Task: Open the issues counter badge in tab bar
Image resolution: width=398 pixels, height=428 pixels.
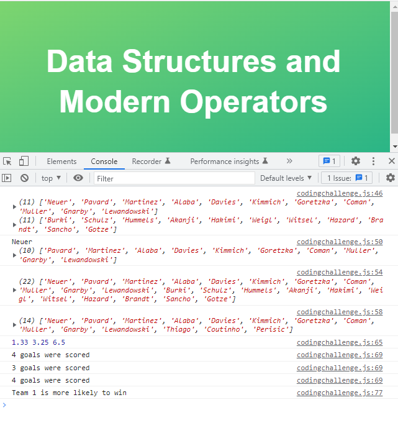Action: point(329,161)
